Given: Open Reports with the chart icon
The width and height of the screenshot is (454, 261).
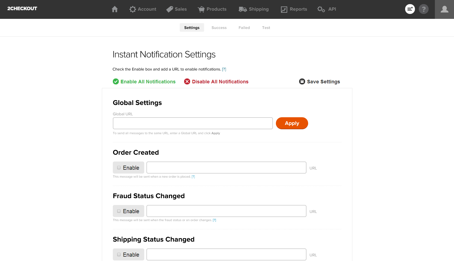Looking at the screenshot, I should [x=284, y=9].
